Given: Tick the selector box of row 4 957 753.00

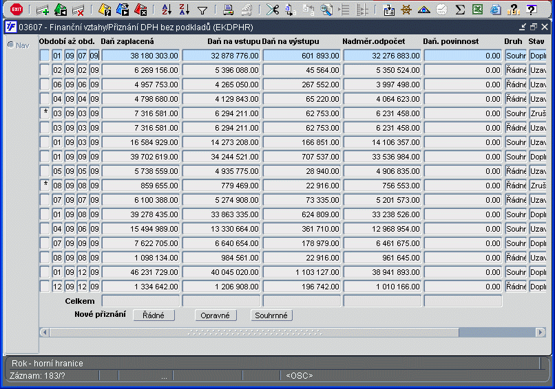Looking at the screenshot, I should coord(45,85).
